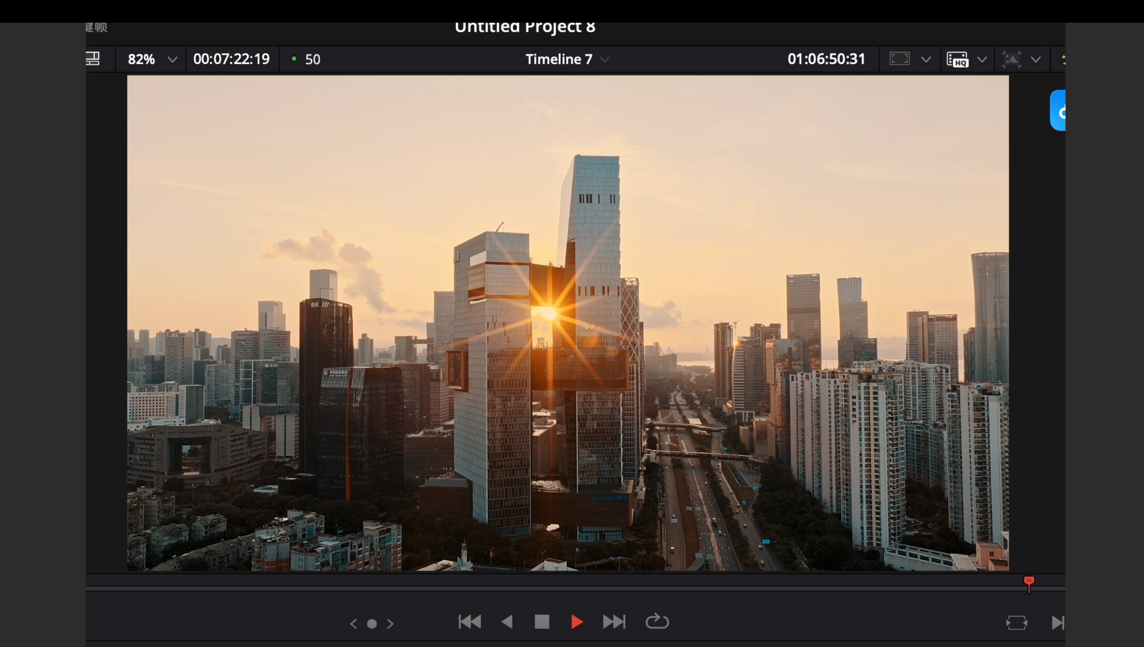Viewport: 1144px width, 647px height.
Task: Click the match frame icon
Action: pos(1016,622)
